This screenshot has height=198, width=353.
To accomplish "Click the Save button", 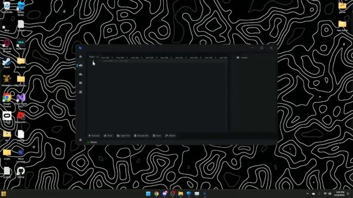I will pyautogui.click(x=157, y=136).
